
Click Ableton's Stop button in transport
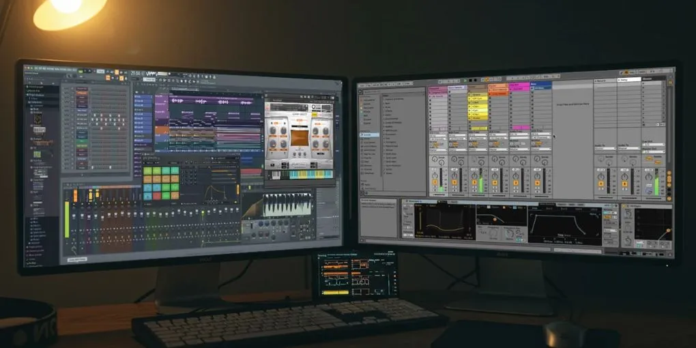click(471, 81)
